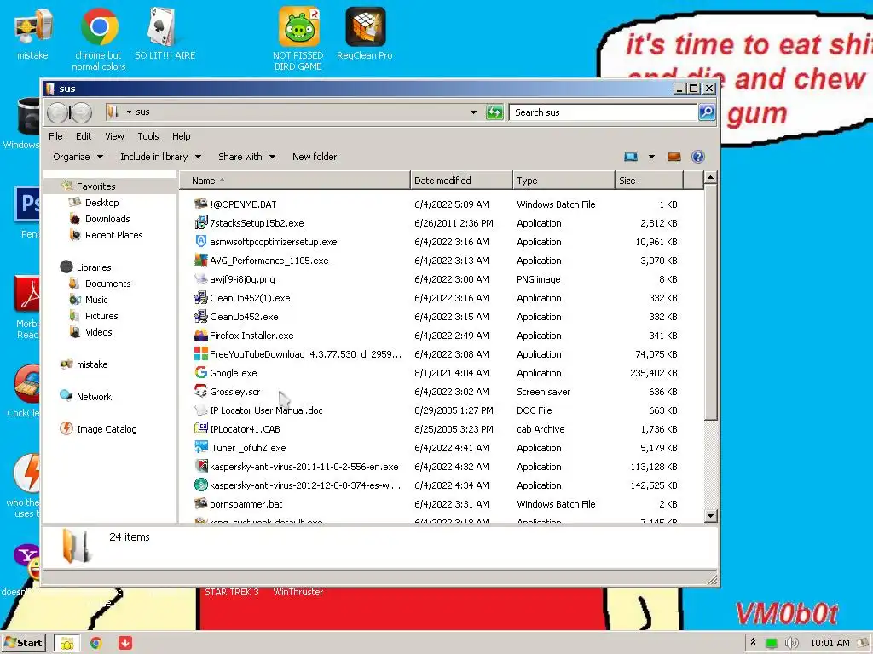Click the scrollbar up arrow in file list
This screenshot has height=654, width=873.
tap(710, 178)
